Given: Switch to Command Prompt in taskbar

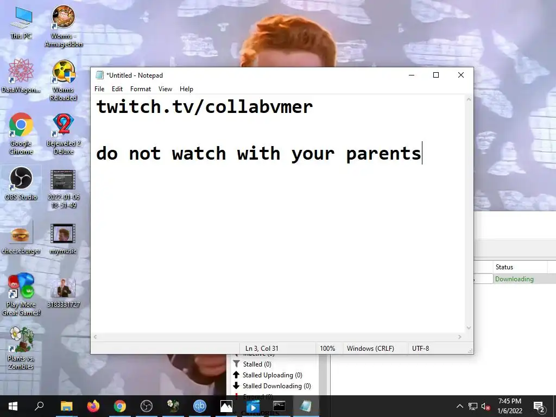Looking at the screenshot, I should [x=279, y=406].
